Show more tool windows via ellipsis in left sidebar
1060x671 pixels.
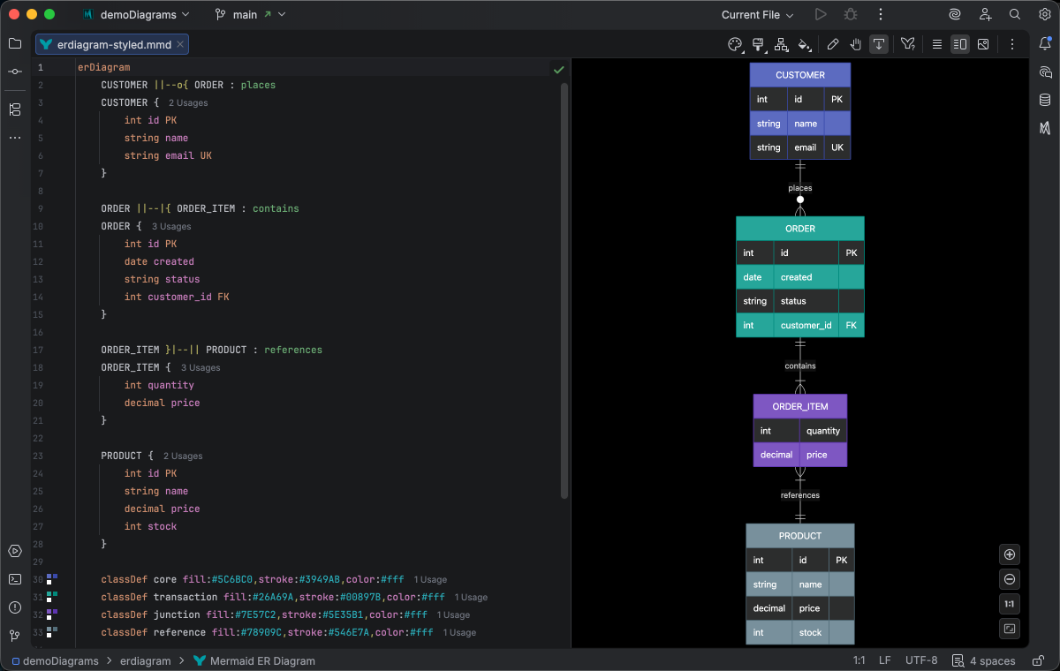(x=15, y=138)
